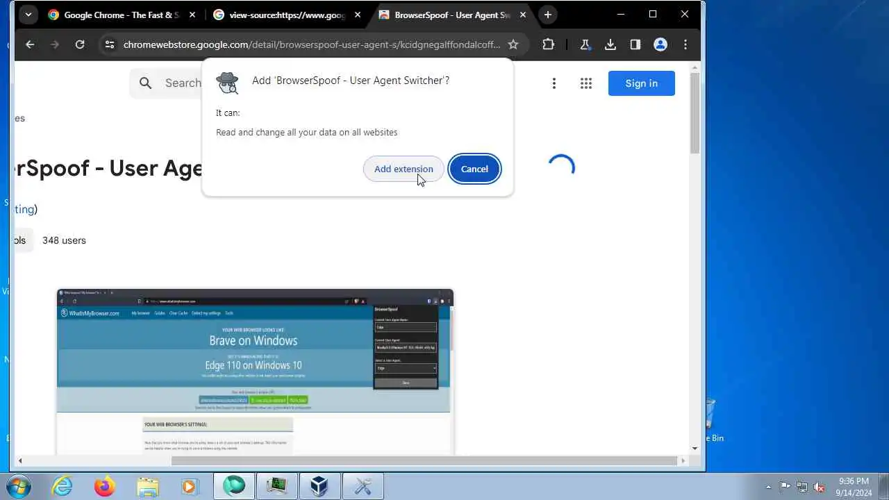Screen dimensions: 889x500
Task: Click the BrowserSpoof spy icon in dialog
Action: (227, 83)
